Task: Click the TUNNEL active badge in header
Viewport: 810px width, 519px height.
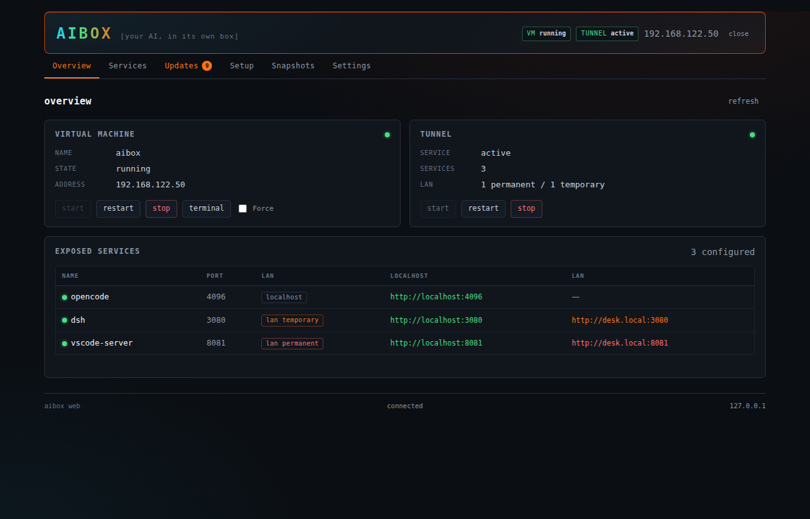Action: point(607,34)
